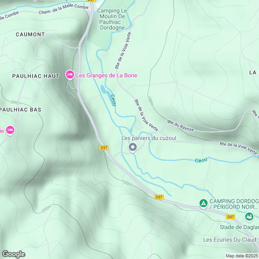This screenshot has width=259, height=259.
Task: Click the Stade de Daglan text label
Action: tap(239, 227)
